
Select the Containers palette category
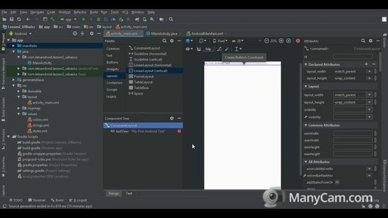point(115,83)
